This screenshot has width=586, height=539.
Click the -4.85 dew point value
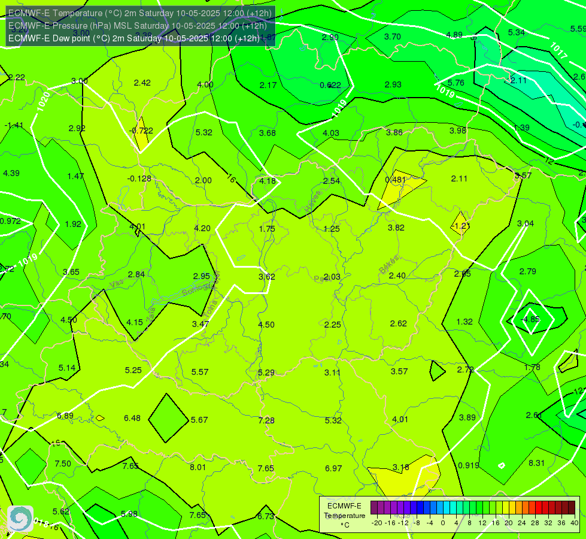[531, 319]
